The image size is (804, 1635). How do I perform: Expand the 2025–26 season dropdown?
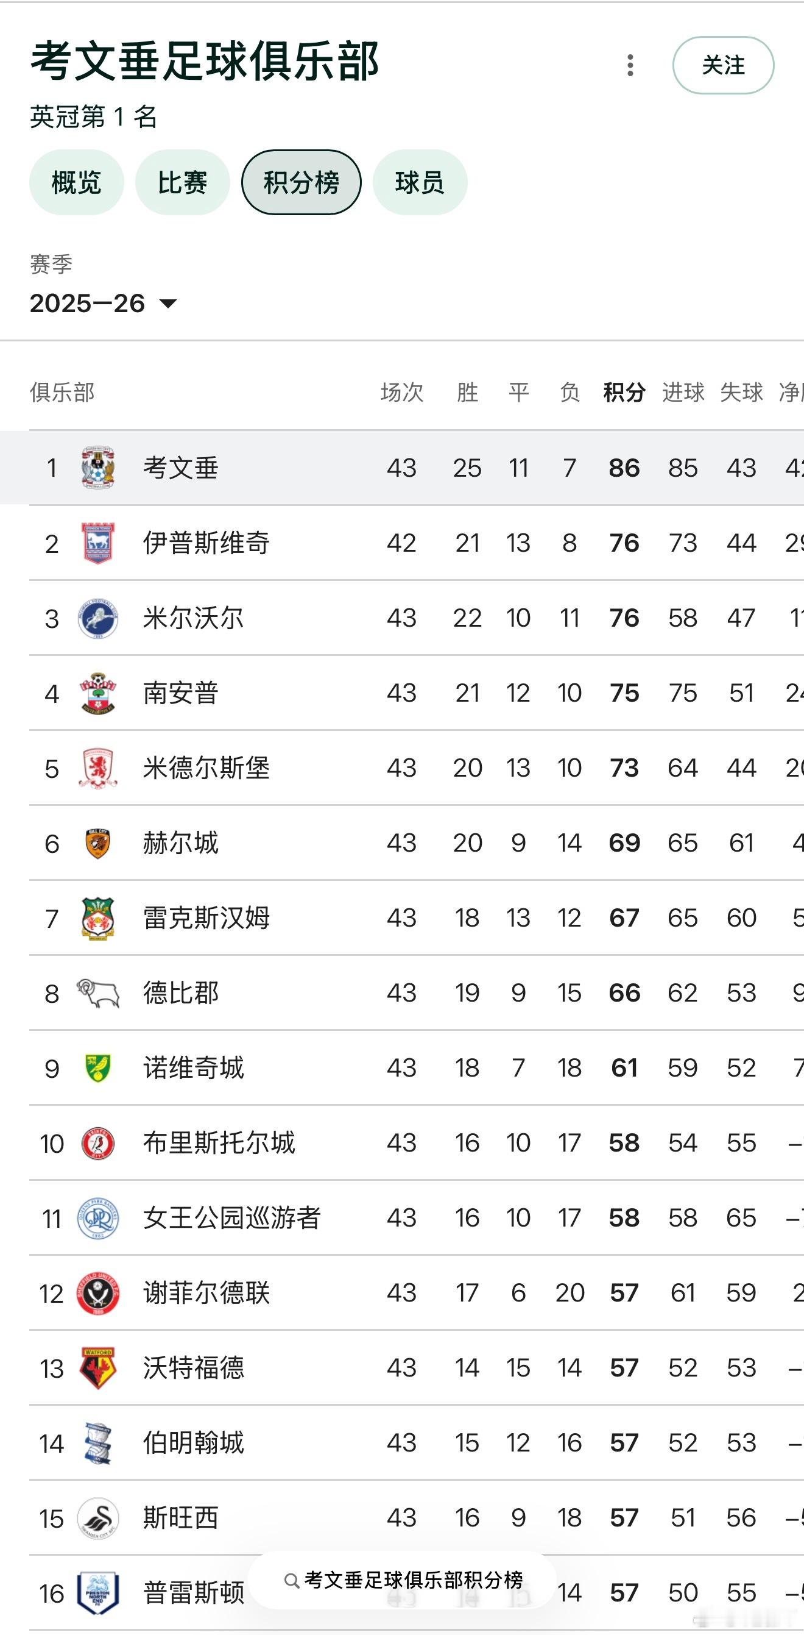104,304
